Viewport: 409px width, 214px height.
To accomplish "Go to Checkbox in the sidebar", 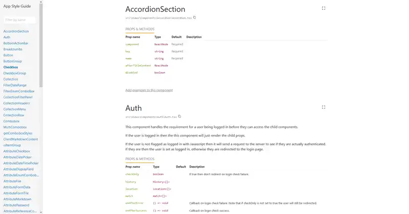I will tap(11, 67).
